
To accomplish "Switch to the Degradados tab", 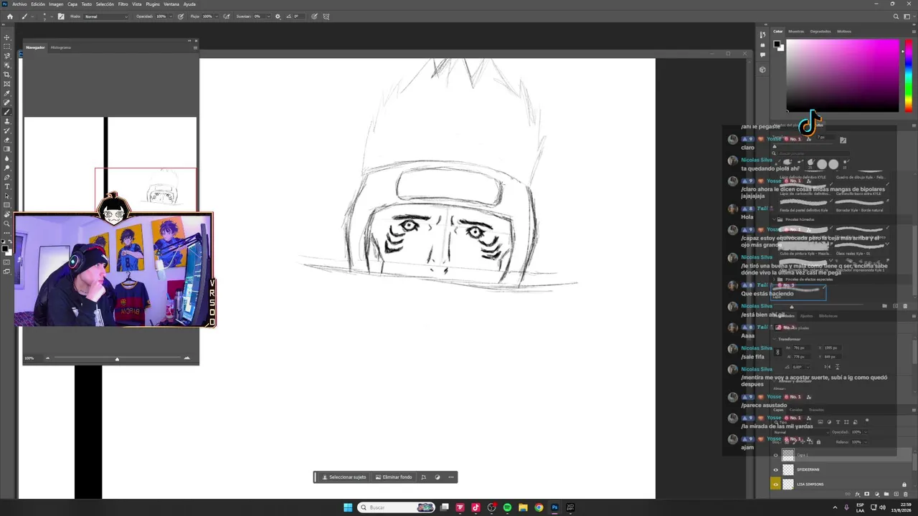I will click(x=820, y=32).
